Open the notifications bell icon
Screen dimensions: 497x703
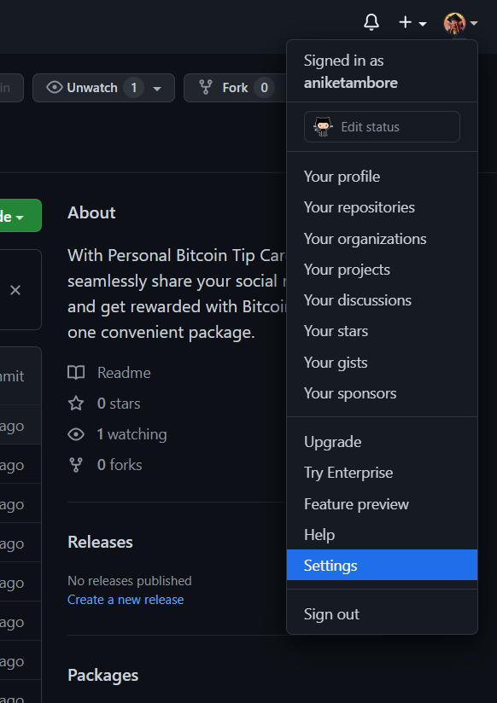[371, 22]
